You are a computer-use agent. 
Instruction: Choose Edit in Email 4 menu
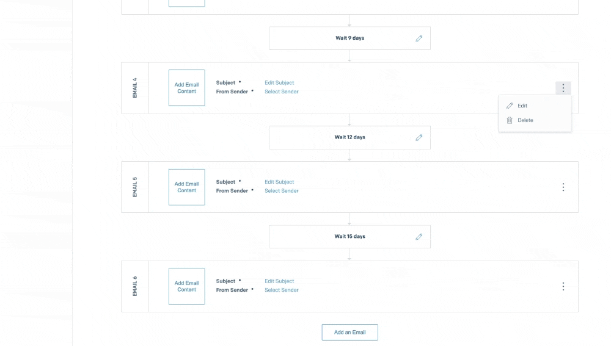(522, 106)
